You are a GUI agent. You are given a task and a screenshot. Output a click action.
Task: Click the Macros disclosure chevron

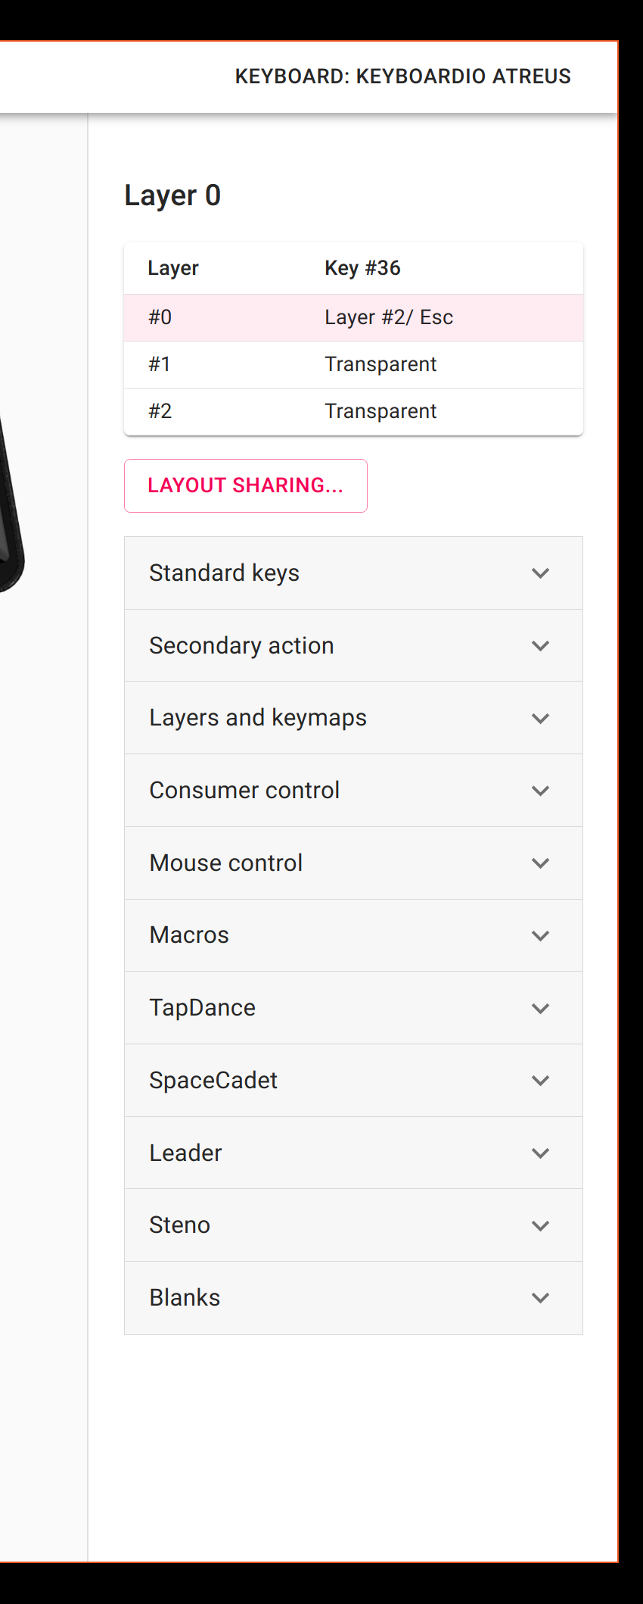click(x=540, y=935)
